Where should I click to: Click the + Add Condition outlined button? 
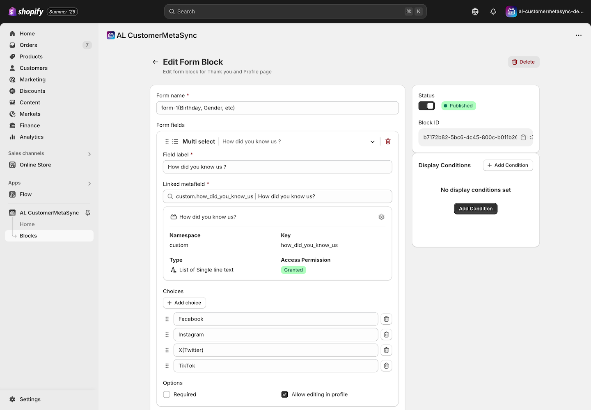click(x=508, y=165)
